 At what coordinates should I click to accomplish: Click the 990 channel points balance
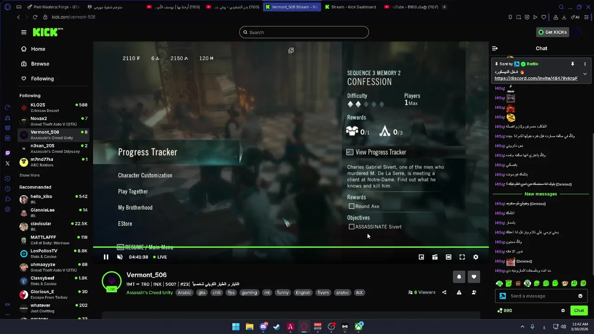point(504,310)
